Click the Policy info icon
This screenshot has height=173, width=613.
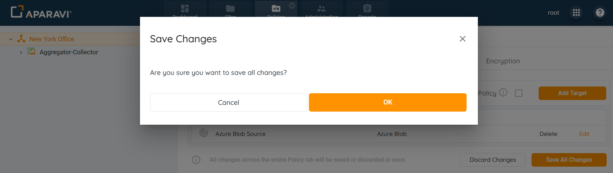coord(503,92)
